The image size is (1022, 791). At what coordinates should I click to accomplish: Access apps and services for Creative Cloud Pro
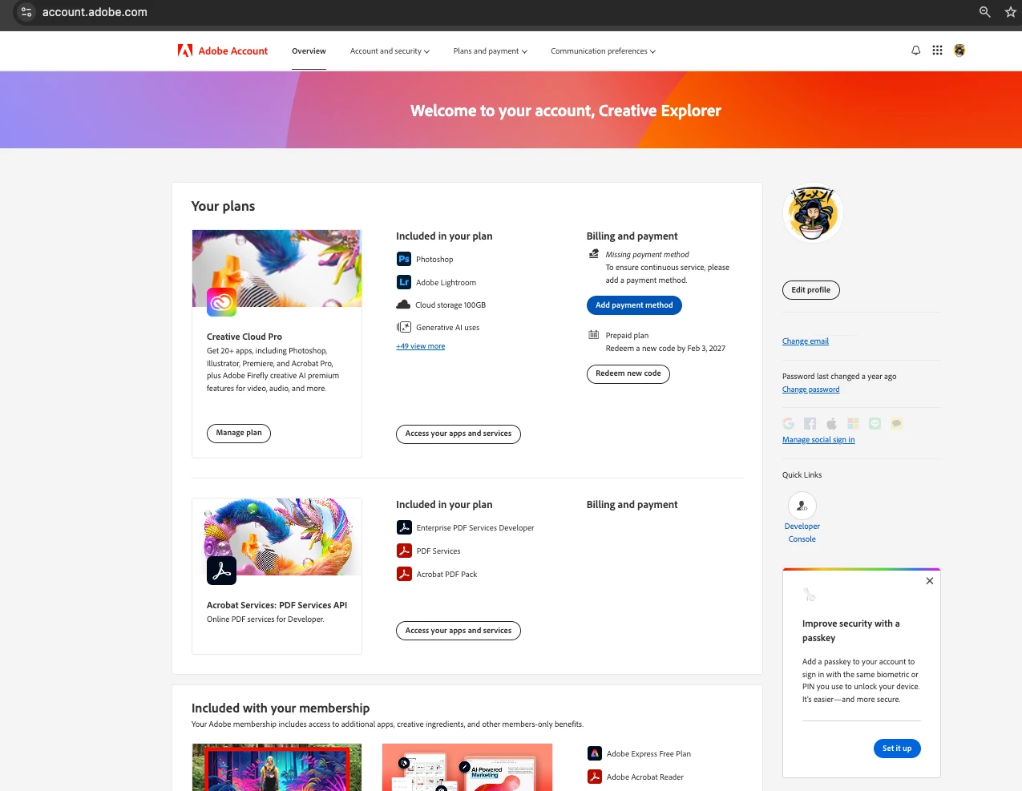(x=458, y=434)
